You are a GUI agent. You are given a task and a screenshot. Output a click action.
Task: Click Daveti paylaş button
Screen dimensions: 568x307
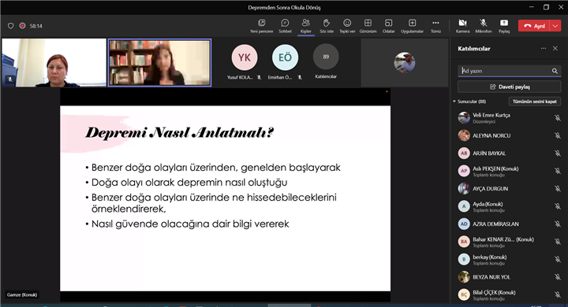[510, 87]
